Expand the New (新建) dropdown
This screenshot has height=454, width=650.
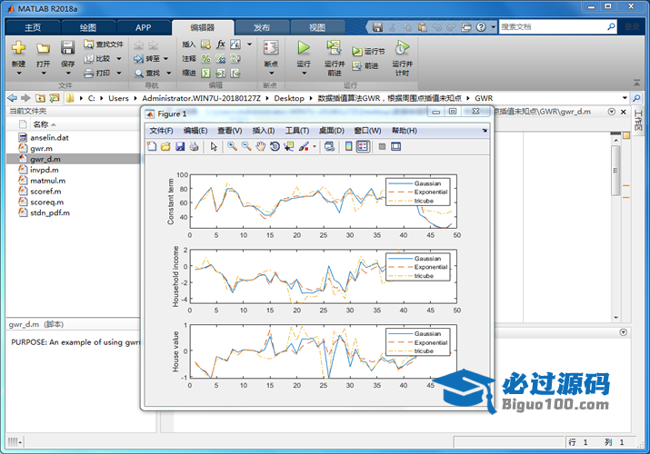[x=18, y=73]
